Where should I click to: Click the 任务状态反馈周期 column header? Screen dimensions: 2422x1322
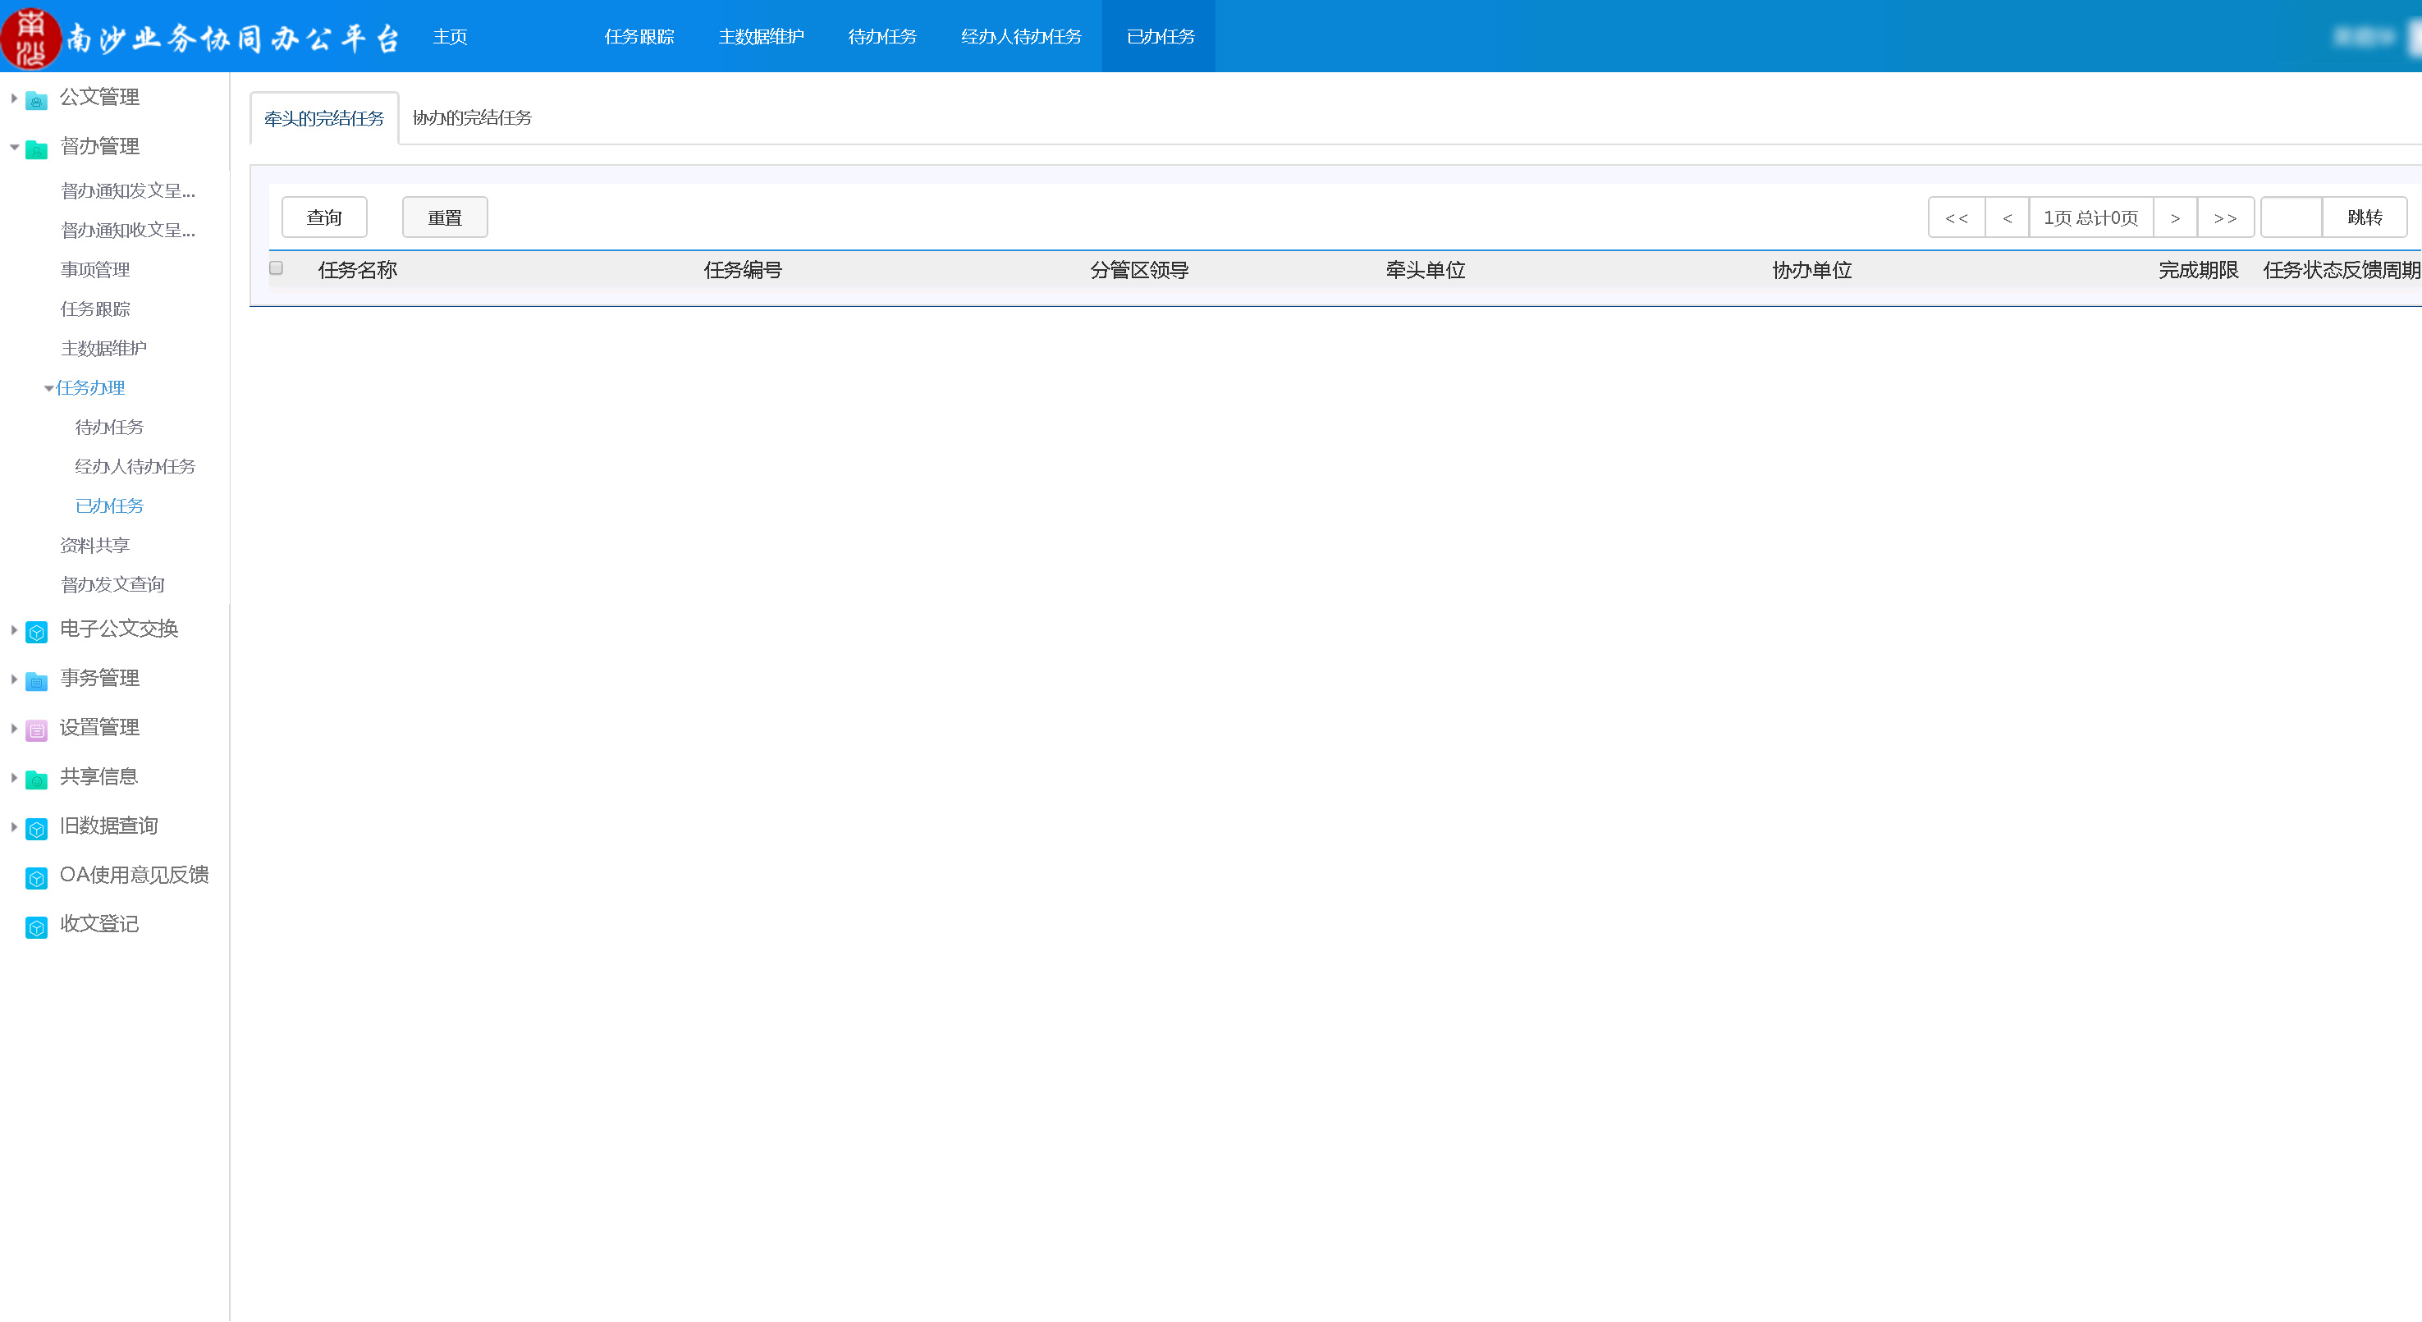[2341, 270]
